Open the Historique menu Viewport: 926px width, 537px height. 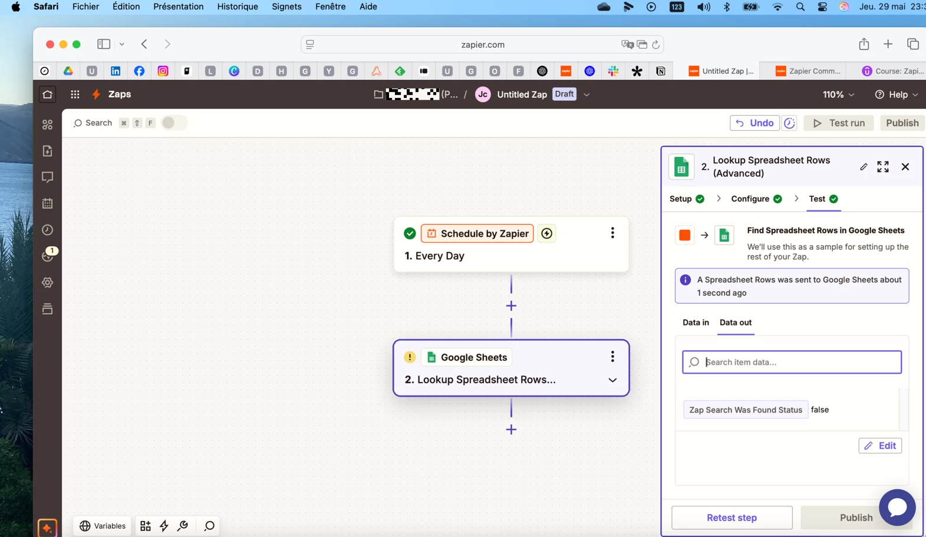click(238, 6)
